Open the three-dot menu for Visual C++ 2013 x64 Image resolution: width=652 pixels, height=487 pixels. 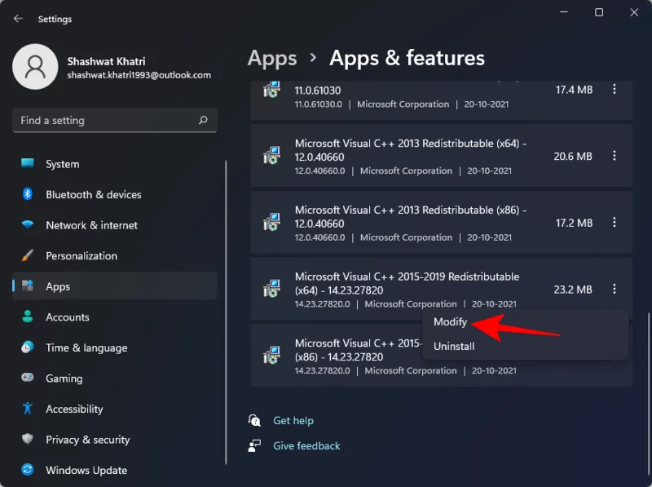point(615,156)
